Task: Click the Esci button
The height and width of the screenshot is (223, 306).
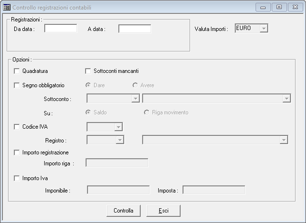Action: (x=163, y=211)
